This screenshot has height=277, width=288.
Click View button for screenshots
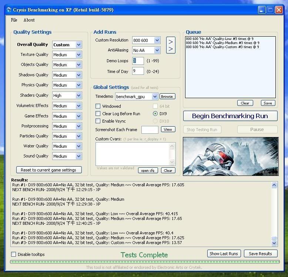pyautogui.click(x=168, y=129)
